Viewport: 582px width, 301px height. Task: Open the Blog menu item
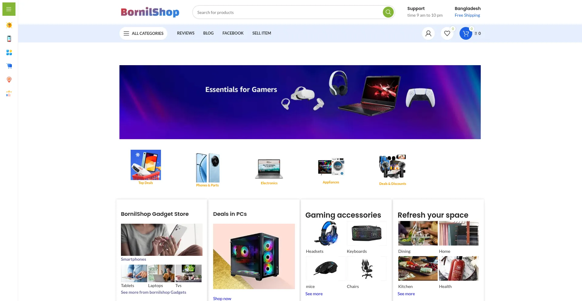point(208,33)
